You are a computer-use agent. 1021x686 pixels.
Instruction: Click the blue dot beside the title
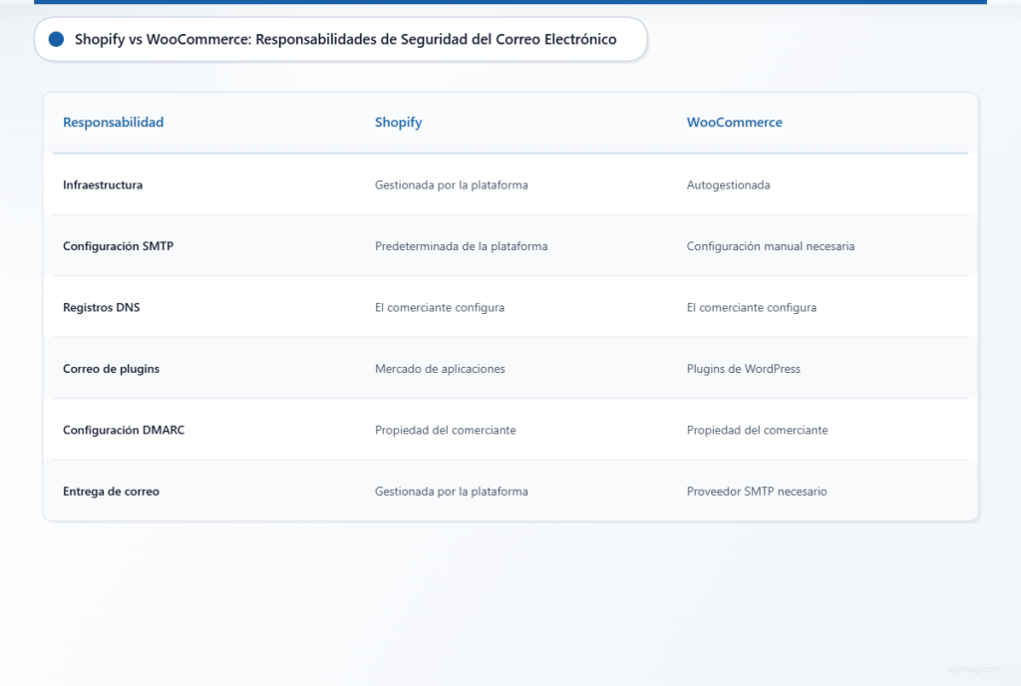coord(57,40)
